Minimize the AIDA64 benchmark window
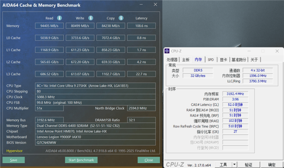This screenshot has width=284, height=168. [x=141, y=4]
